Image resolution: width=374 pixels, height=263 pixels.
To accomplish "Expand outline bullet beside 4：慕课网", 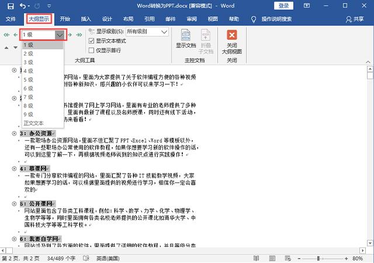I will [x=14, y=168].
